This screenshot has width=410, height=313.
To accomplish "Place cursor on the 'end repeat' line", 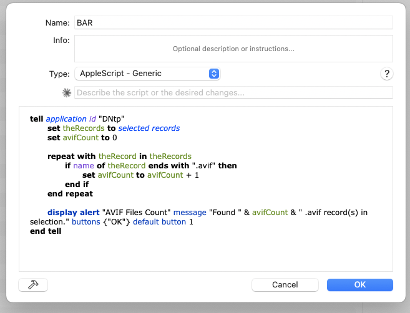I will tap(71, 194).
